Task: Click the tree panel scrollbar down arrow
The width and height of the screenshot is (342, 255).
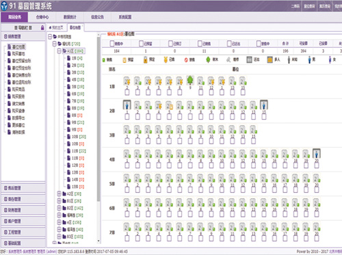Action: 98,241
